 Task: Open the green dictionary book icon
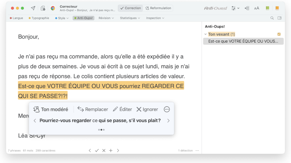coord(268,8)
